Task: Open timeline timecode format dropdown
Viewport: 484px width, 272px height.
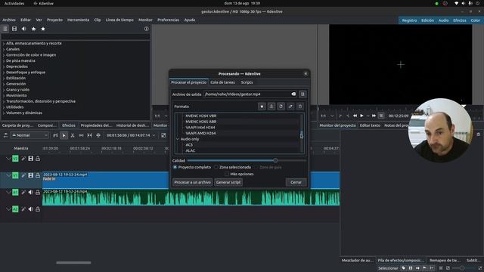Action: tap(154, 135)
